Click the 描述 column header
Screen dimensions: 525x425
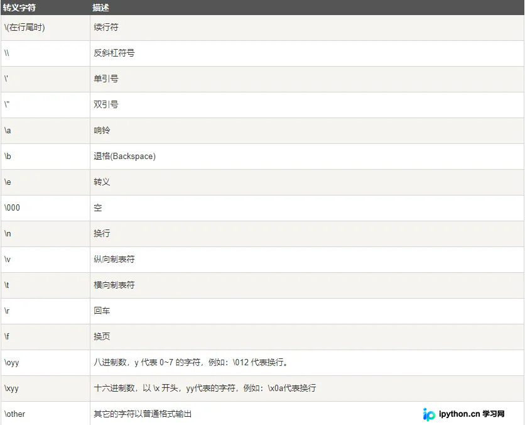(307, 8)
